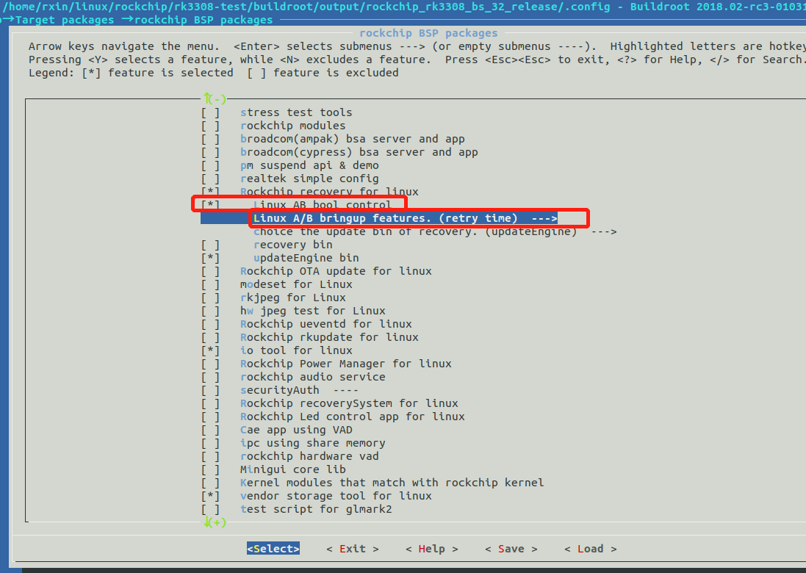Click the Load button
Viewport: 806px width, 573px height.
591,549
